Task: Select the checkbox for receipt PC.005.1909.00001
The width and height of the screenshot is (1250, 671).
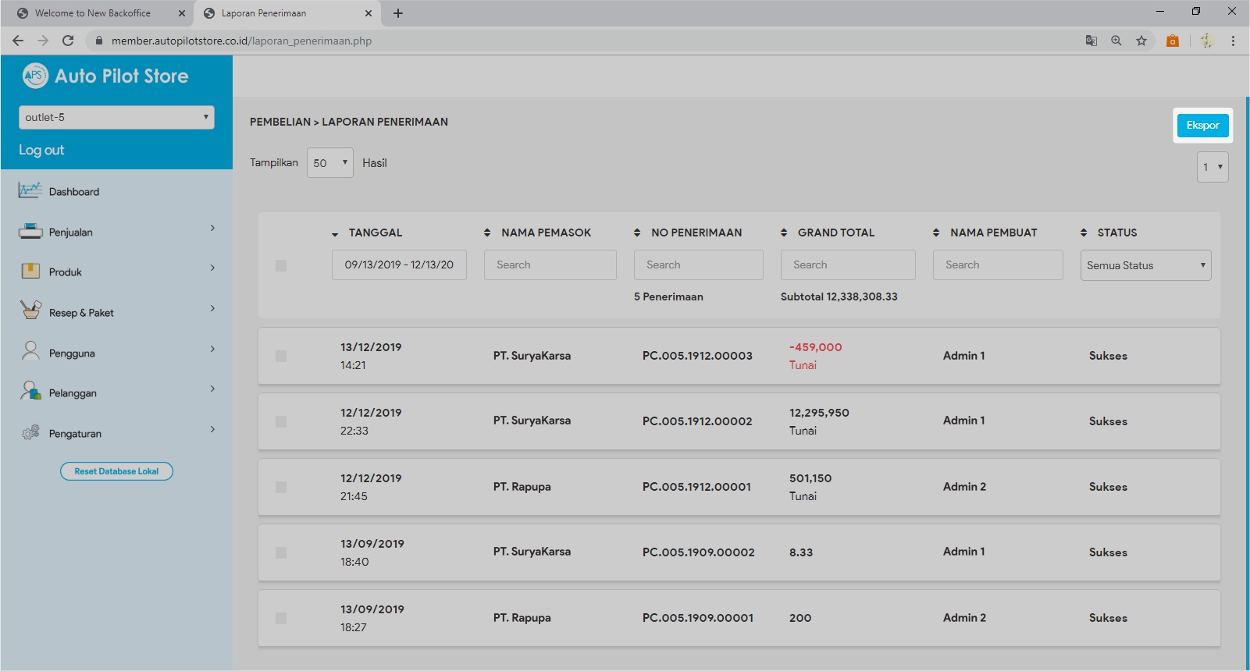Action: click(x=281, y=618)
